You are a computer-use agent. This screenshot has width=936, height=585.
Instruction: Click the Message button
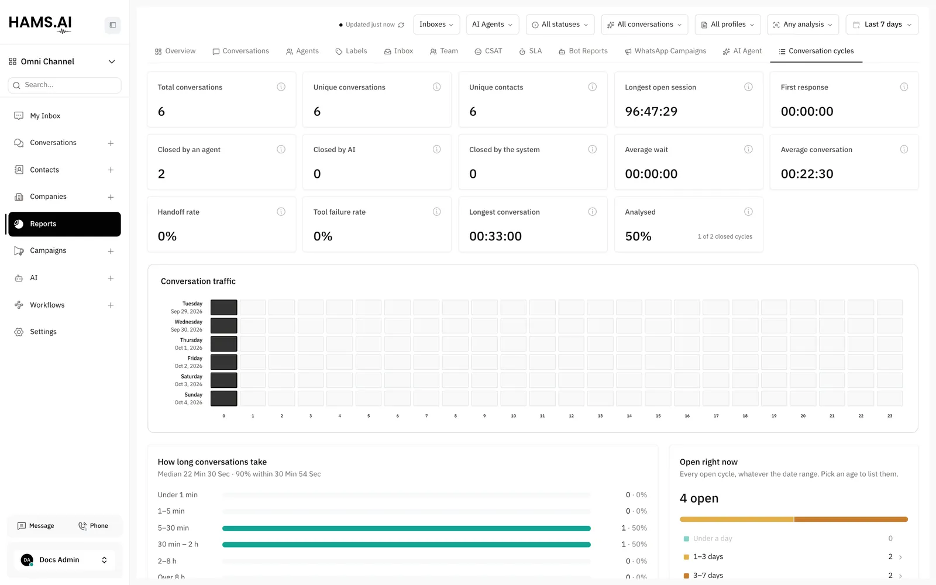pos(36,526)
